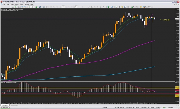Toggle the Navigator window icon
The image size is (180, 109).
[x=122, y=7]
